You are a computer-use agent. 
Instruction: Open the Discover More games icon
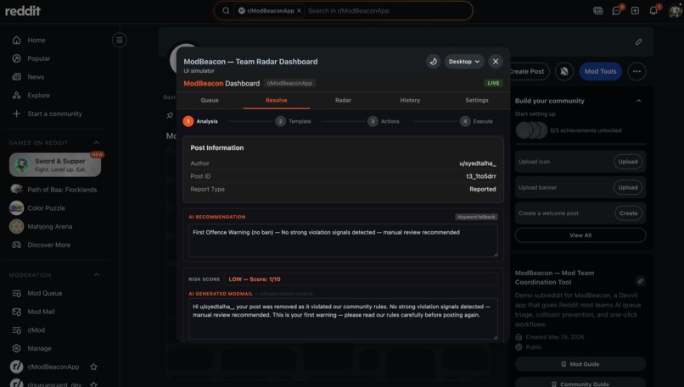(x=17, y=245)
